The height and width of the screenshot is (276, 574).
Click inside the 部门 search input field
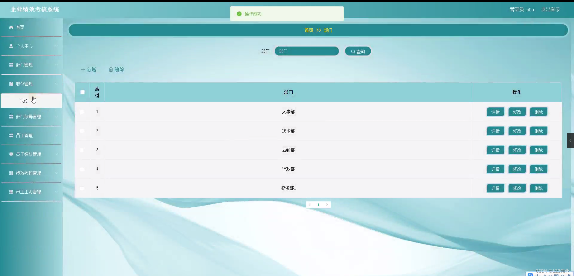pyautogui.click(x=307, y=51)
